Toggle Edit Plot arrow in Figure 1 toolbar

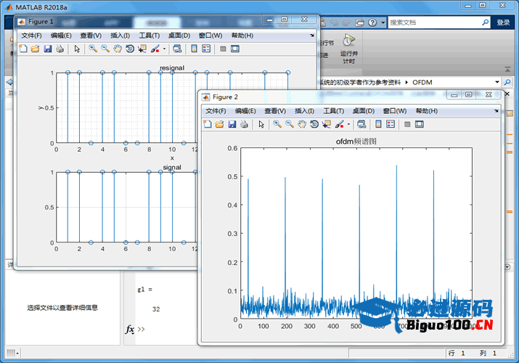(77, 49)
